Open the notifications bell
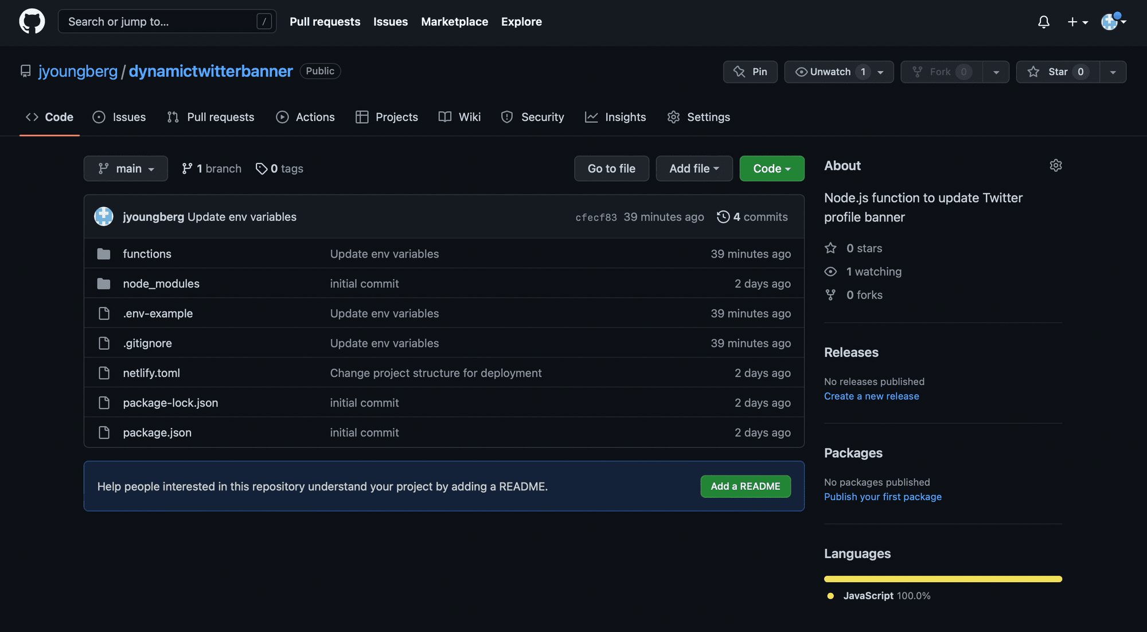The height and width of the screenshot is (632, 1147). pos(1044,22)
